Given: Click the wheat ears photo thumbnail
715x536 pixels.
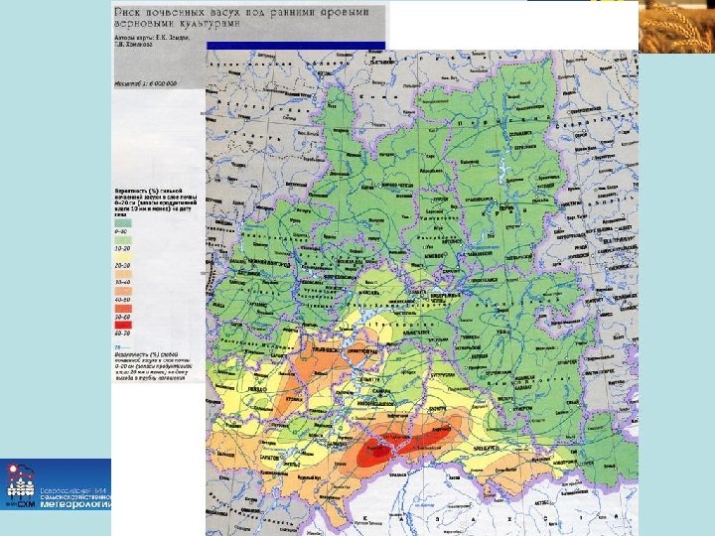Looking at the screenshot, I should (676, 27).
